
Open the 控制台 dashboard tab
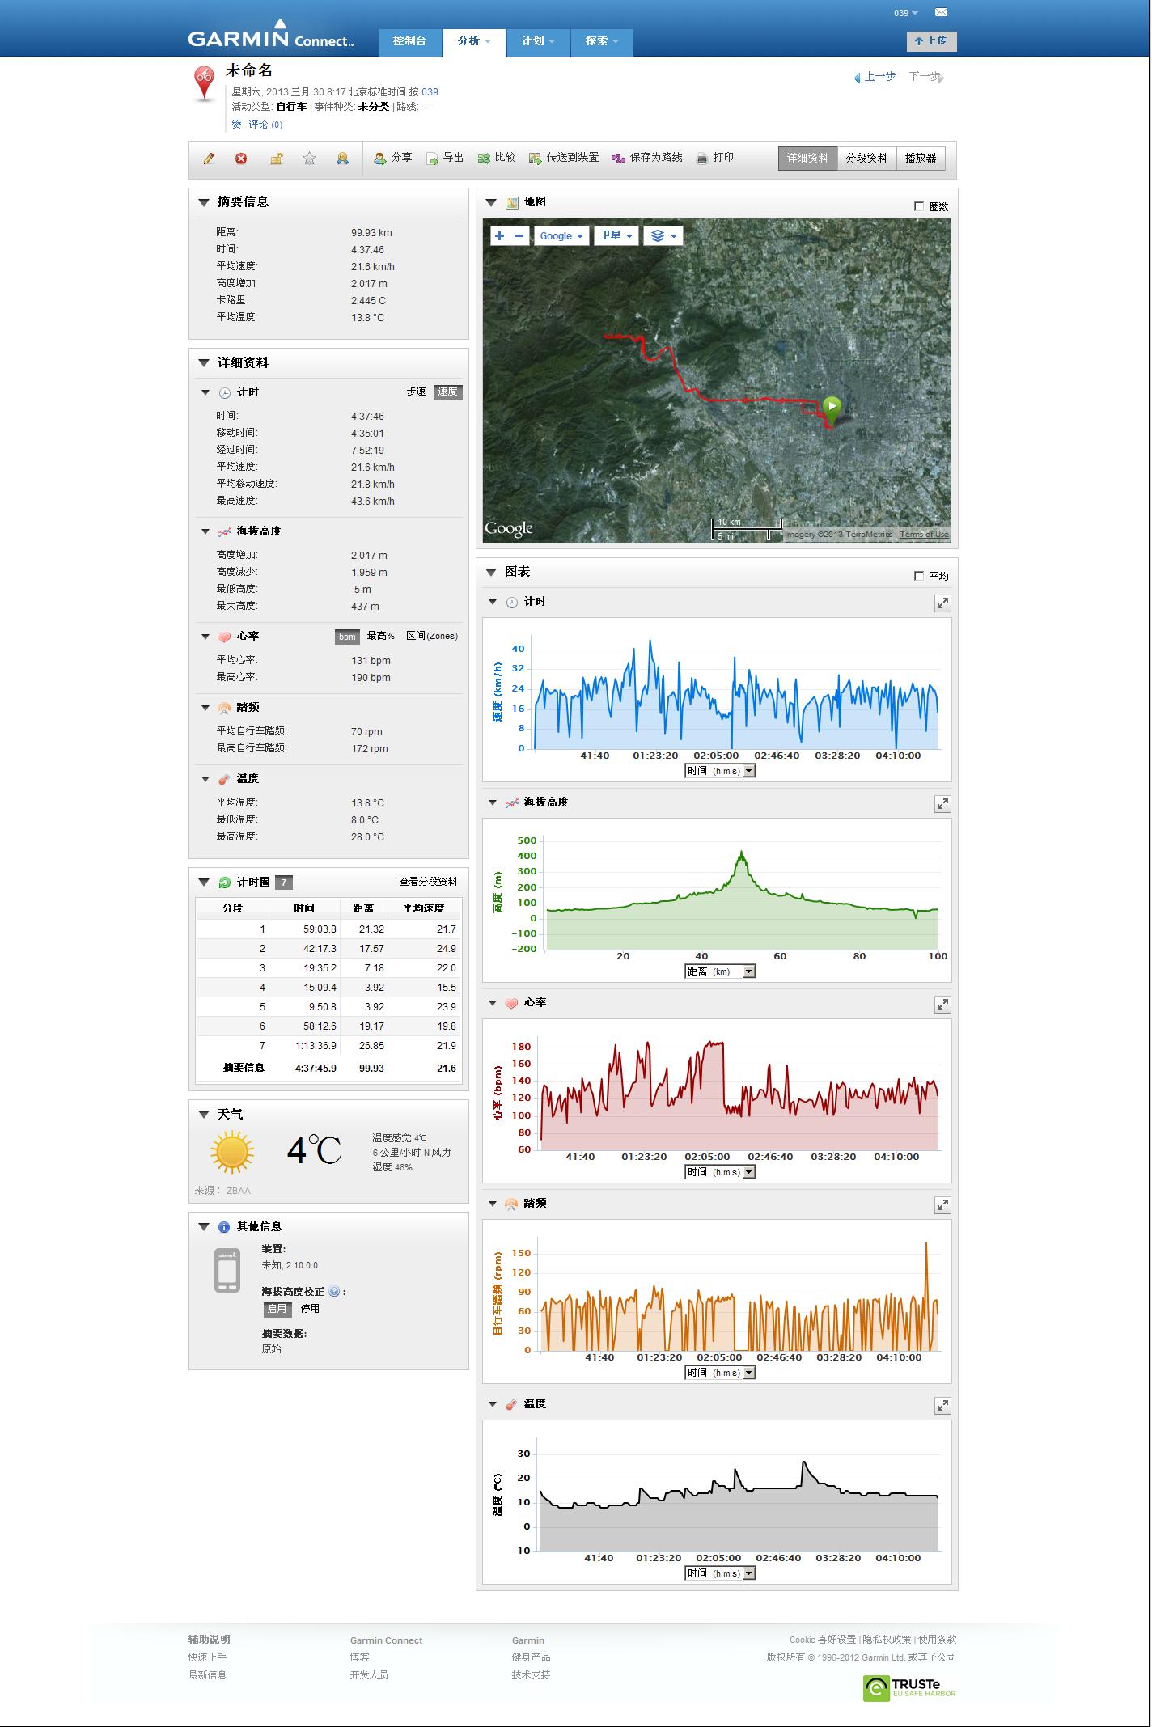(409, 41)
